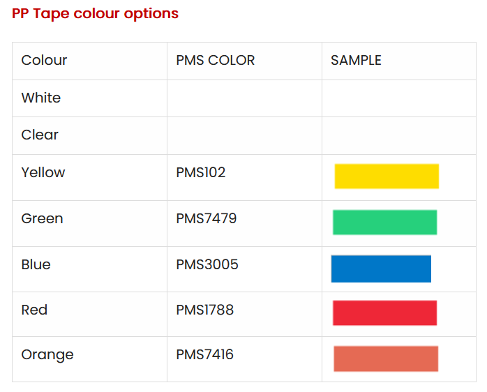Click the 'Colour' column header

(x=45, y=61)
